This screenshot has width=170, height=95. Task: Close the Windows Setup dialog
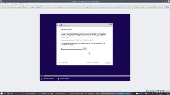point(111,24)
